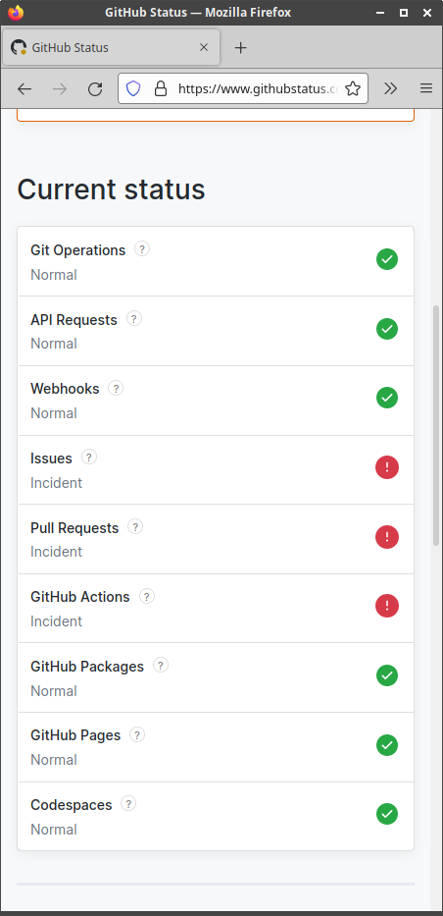Click the Pull Requests question mark icon
This screenshot has width=443, height=916.
(x=135, y=527)
